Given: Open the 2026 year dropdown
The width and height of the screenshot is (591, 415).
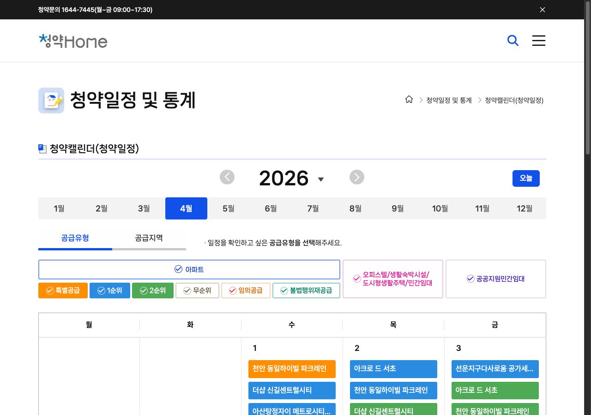Looking at the screenshot, I should point(291,178).
